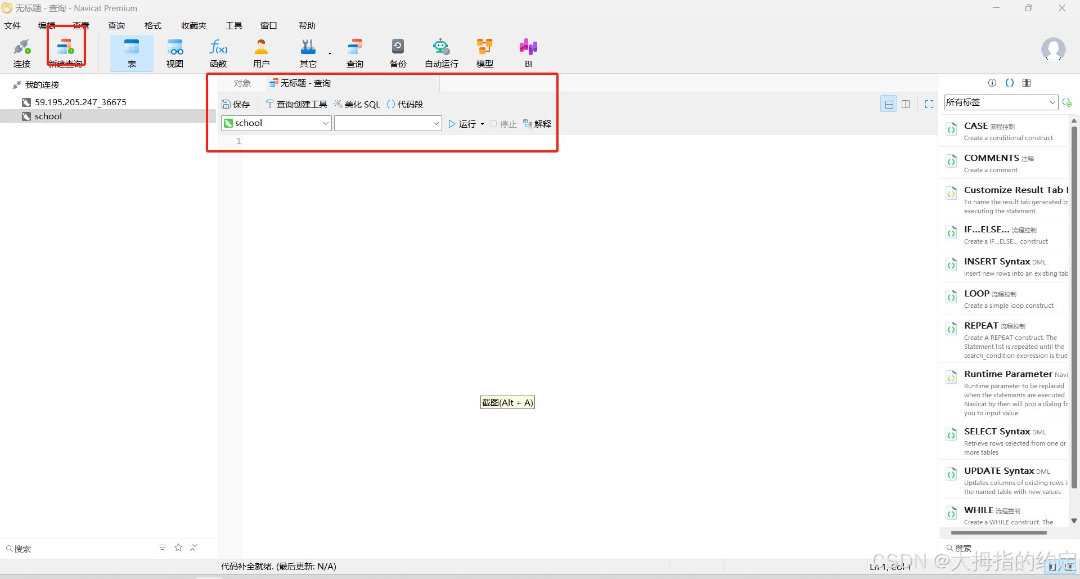Click the 运行 (Run) button
Viewport: 1080px width, 579px height.
462,124
